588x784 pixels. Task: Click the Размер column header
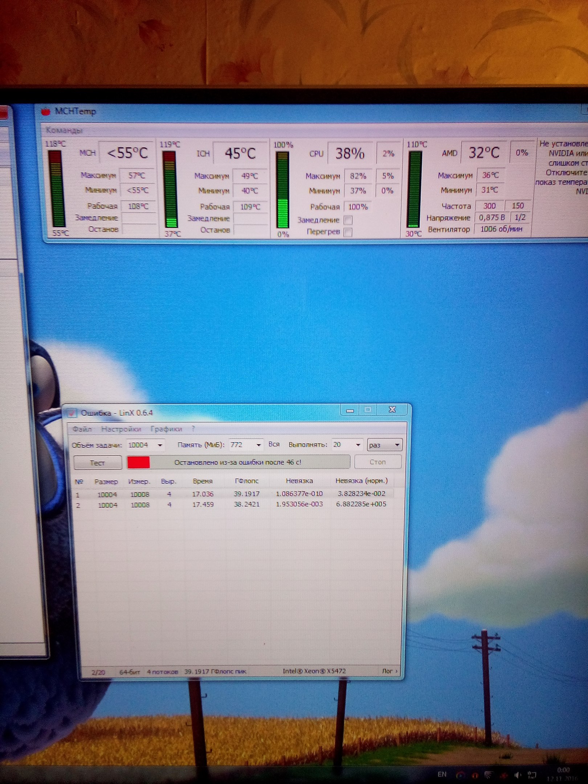pos(106,482)
